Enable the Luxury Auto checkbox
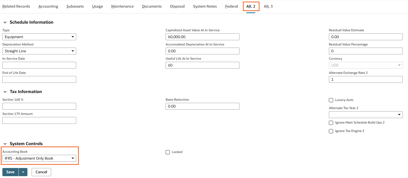Viewport: 408px width, 178px height. pos(331,100)
